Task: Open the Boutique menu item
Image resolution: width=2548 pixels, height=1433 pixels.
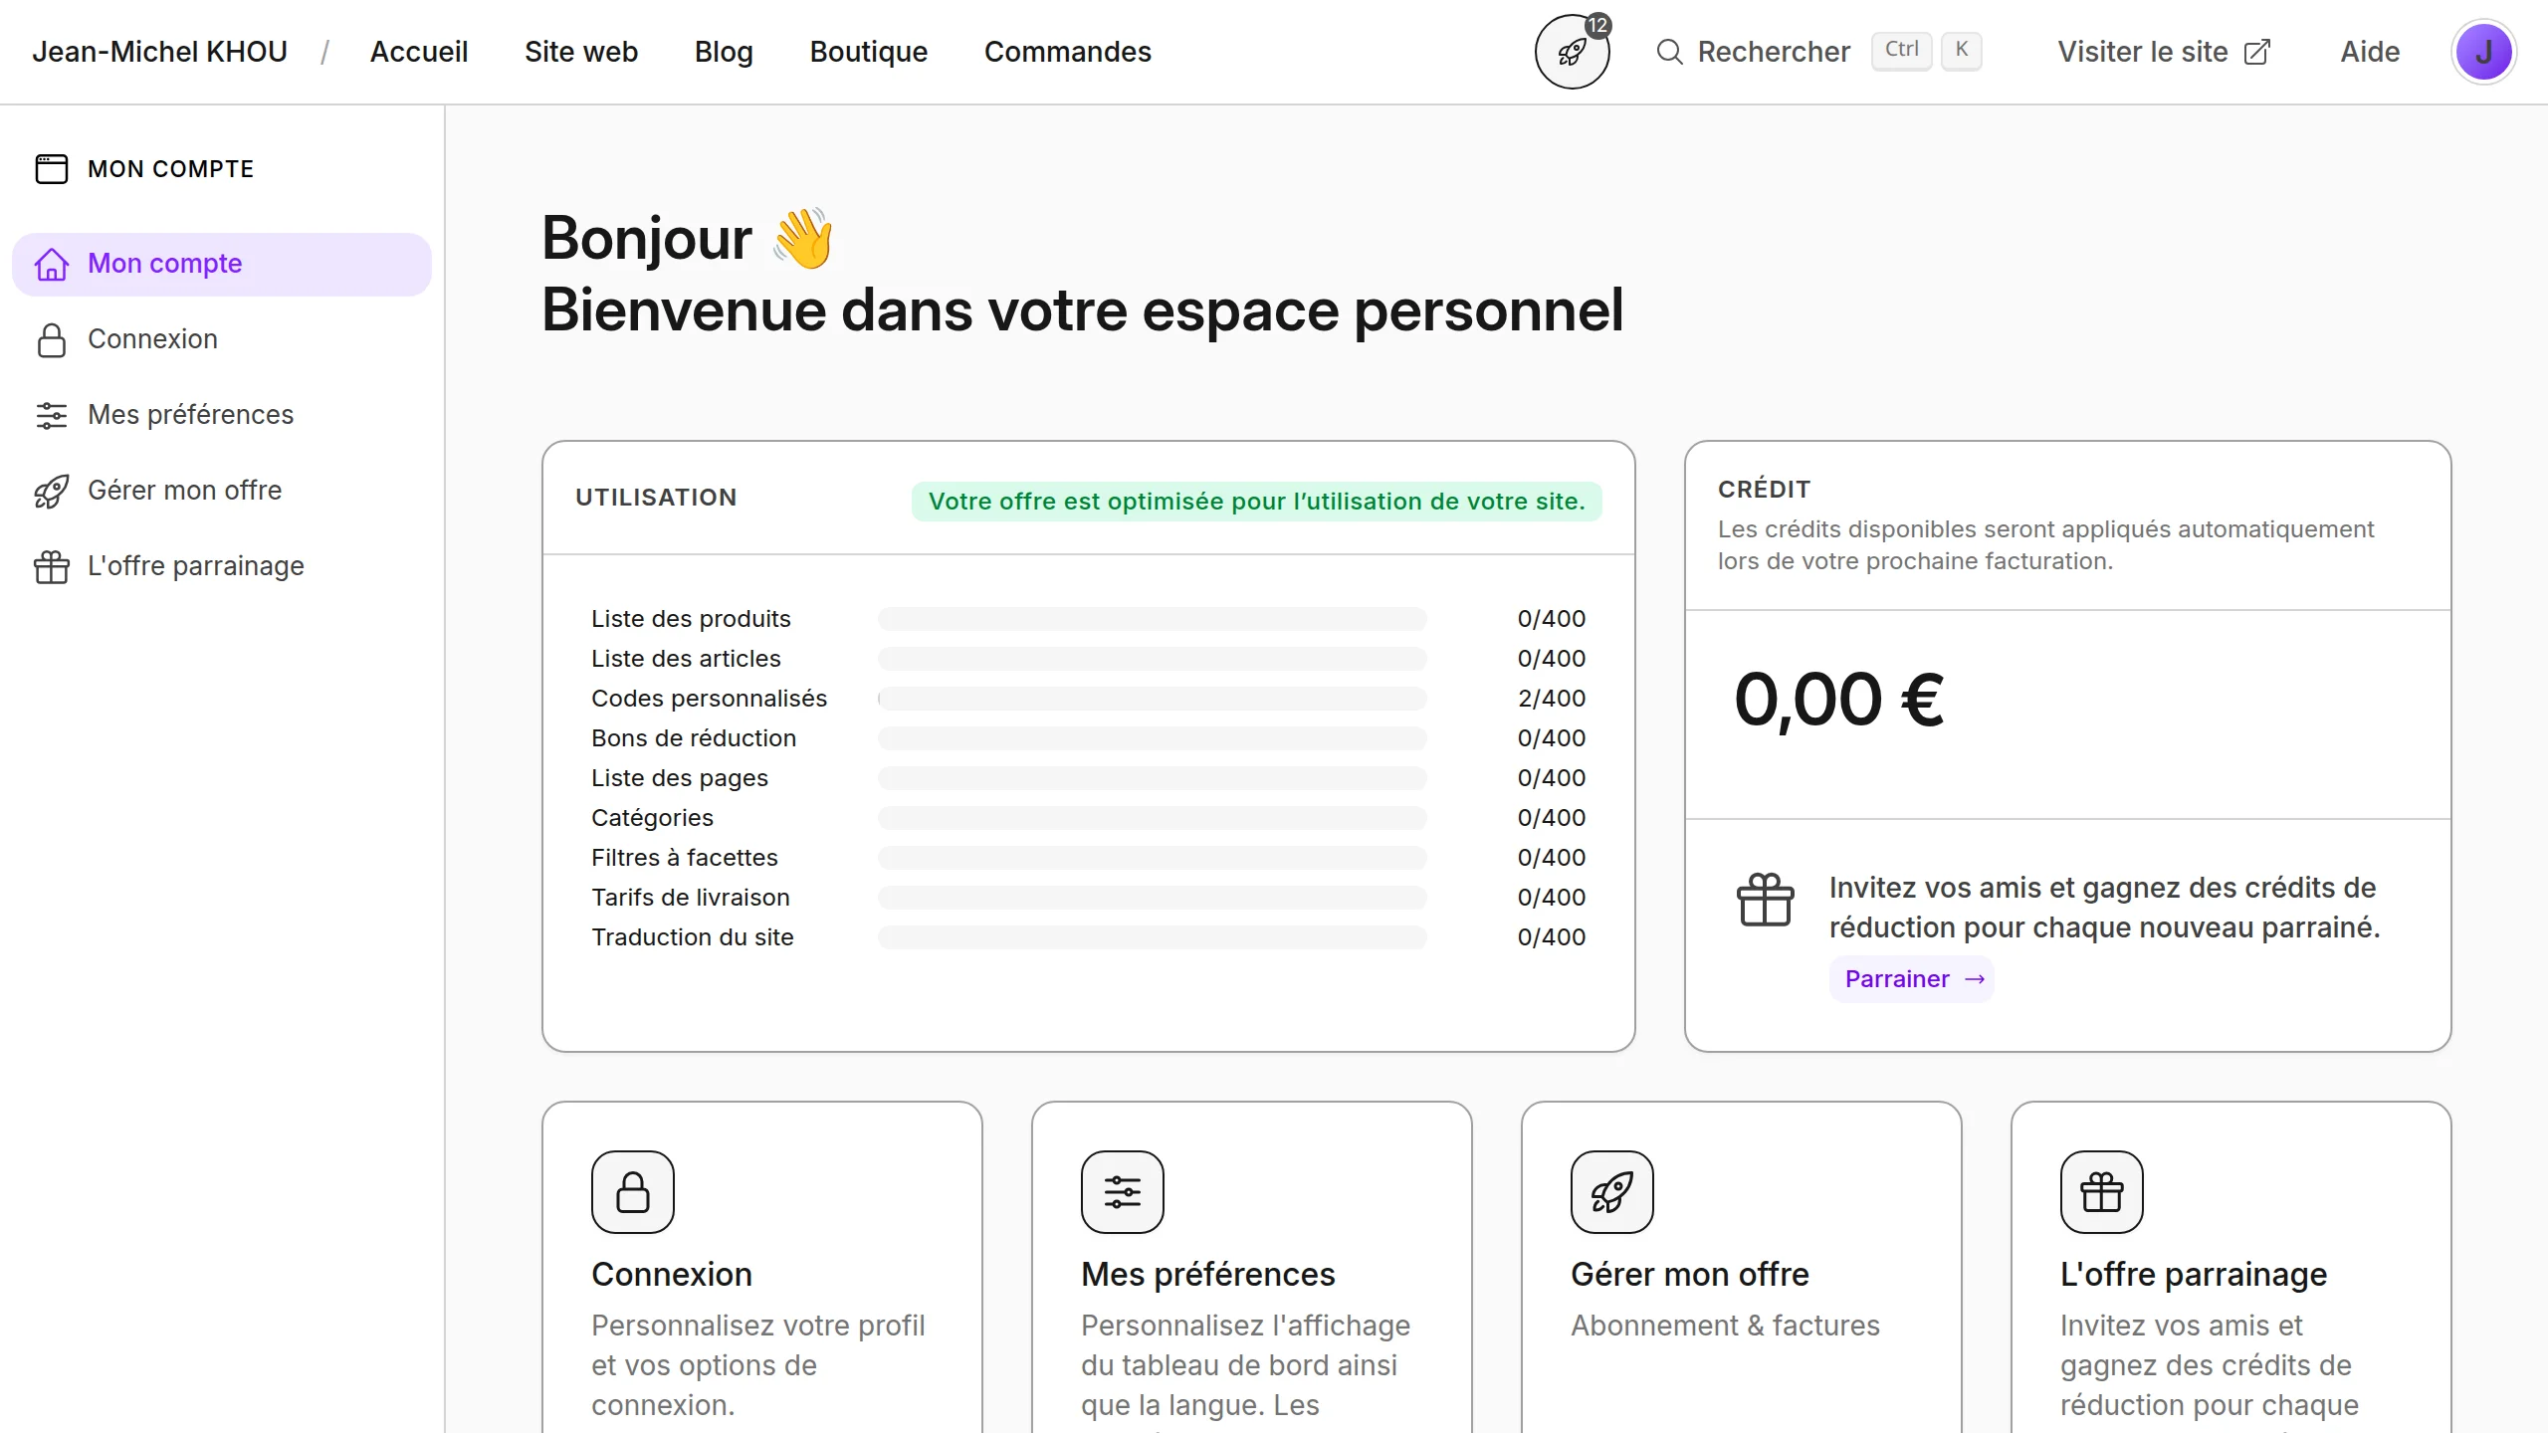Action: [x=868, y=52]
